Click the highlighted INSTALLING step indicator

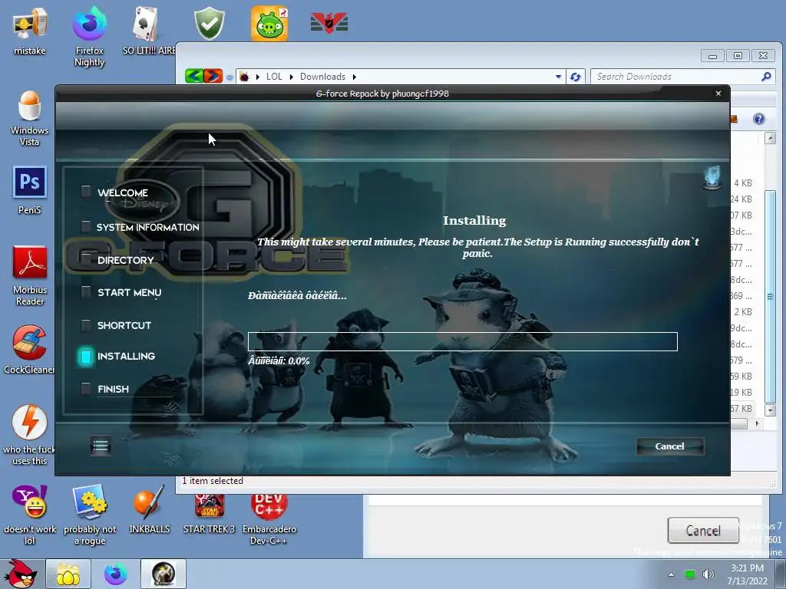[86, 356]
